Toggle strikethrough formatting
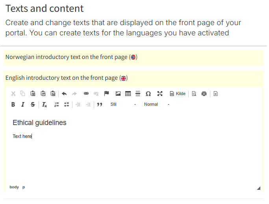The image size is (269, 204). pyautogui.click(x=33, y=105)
